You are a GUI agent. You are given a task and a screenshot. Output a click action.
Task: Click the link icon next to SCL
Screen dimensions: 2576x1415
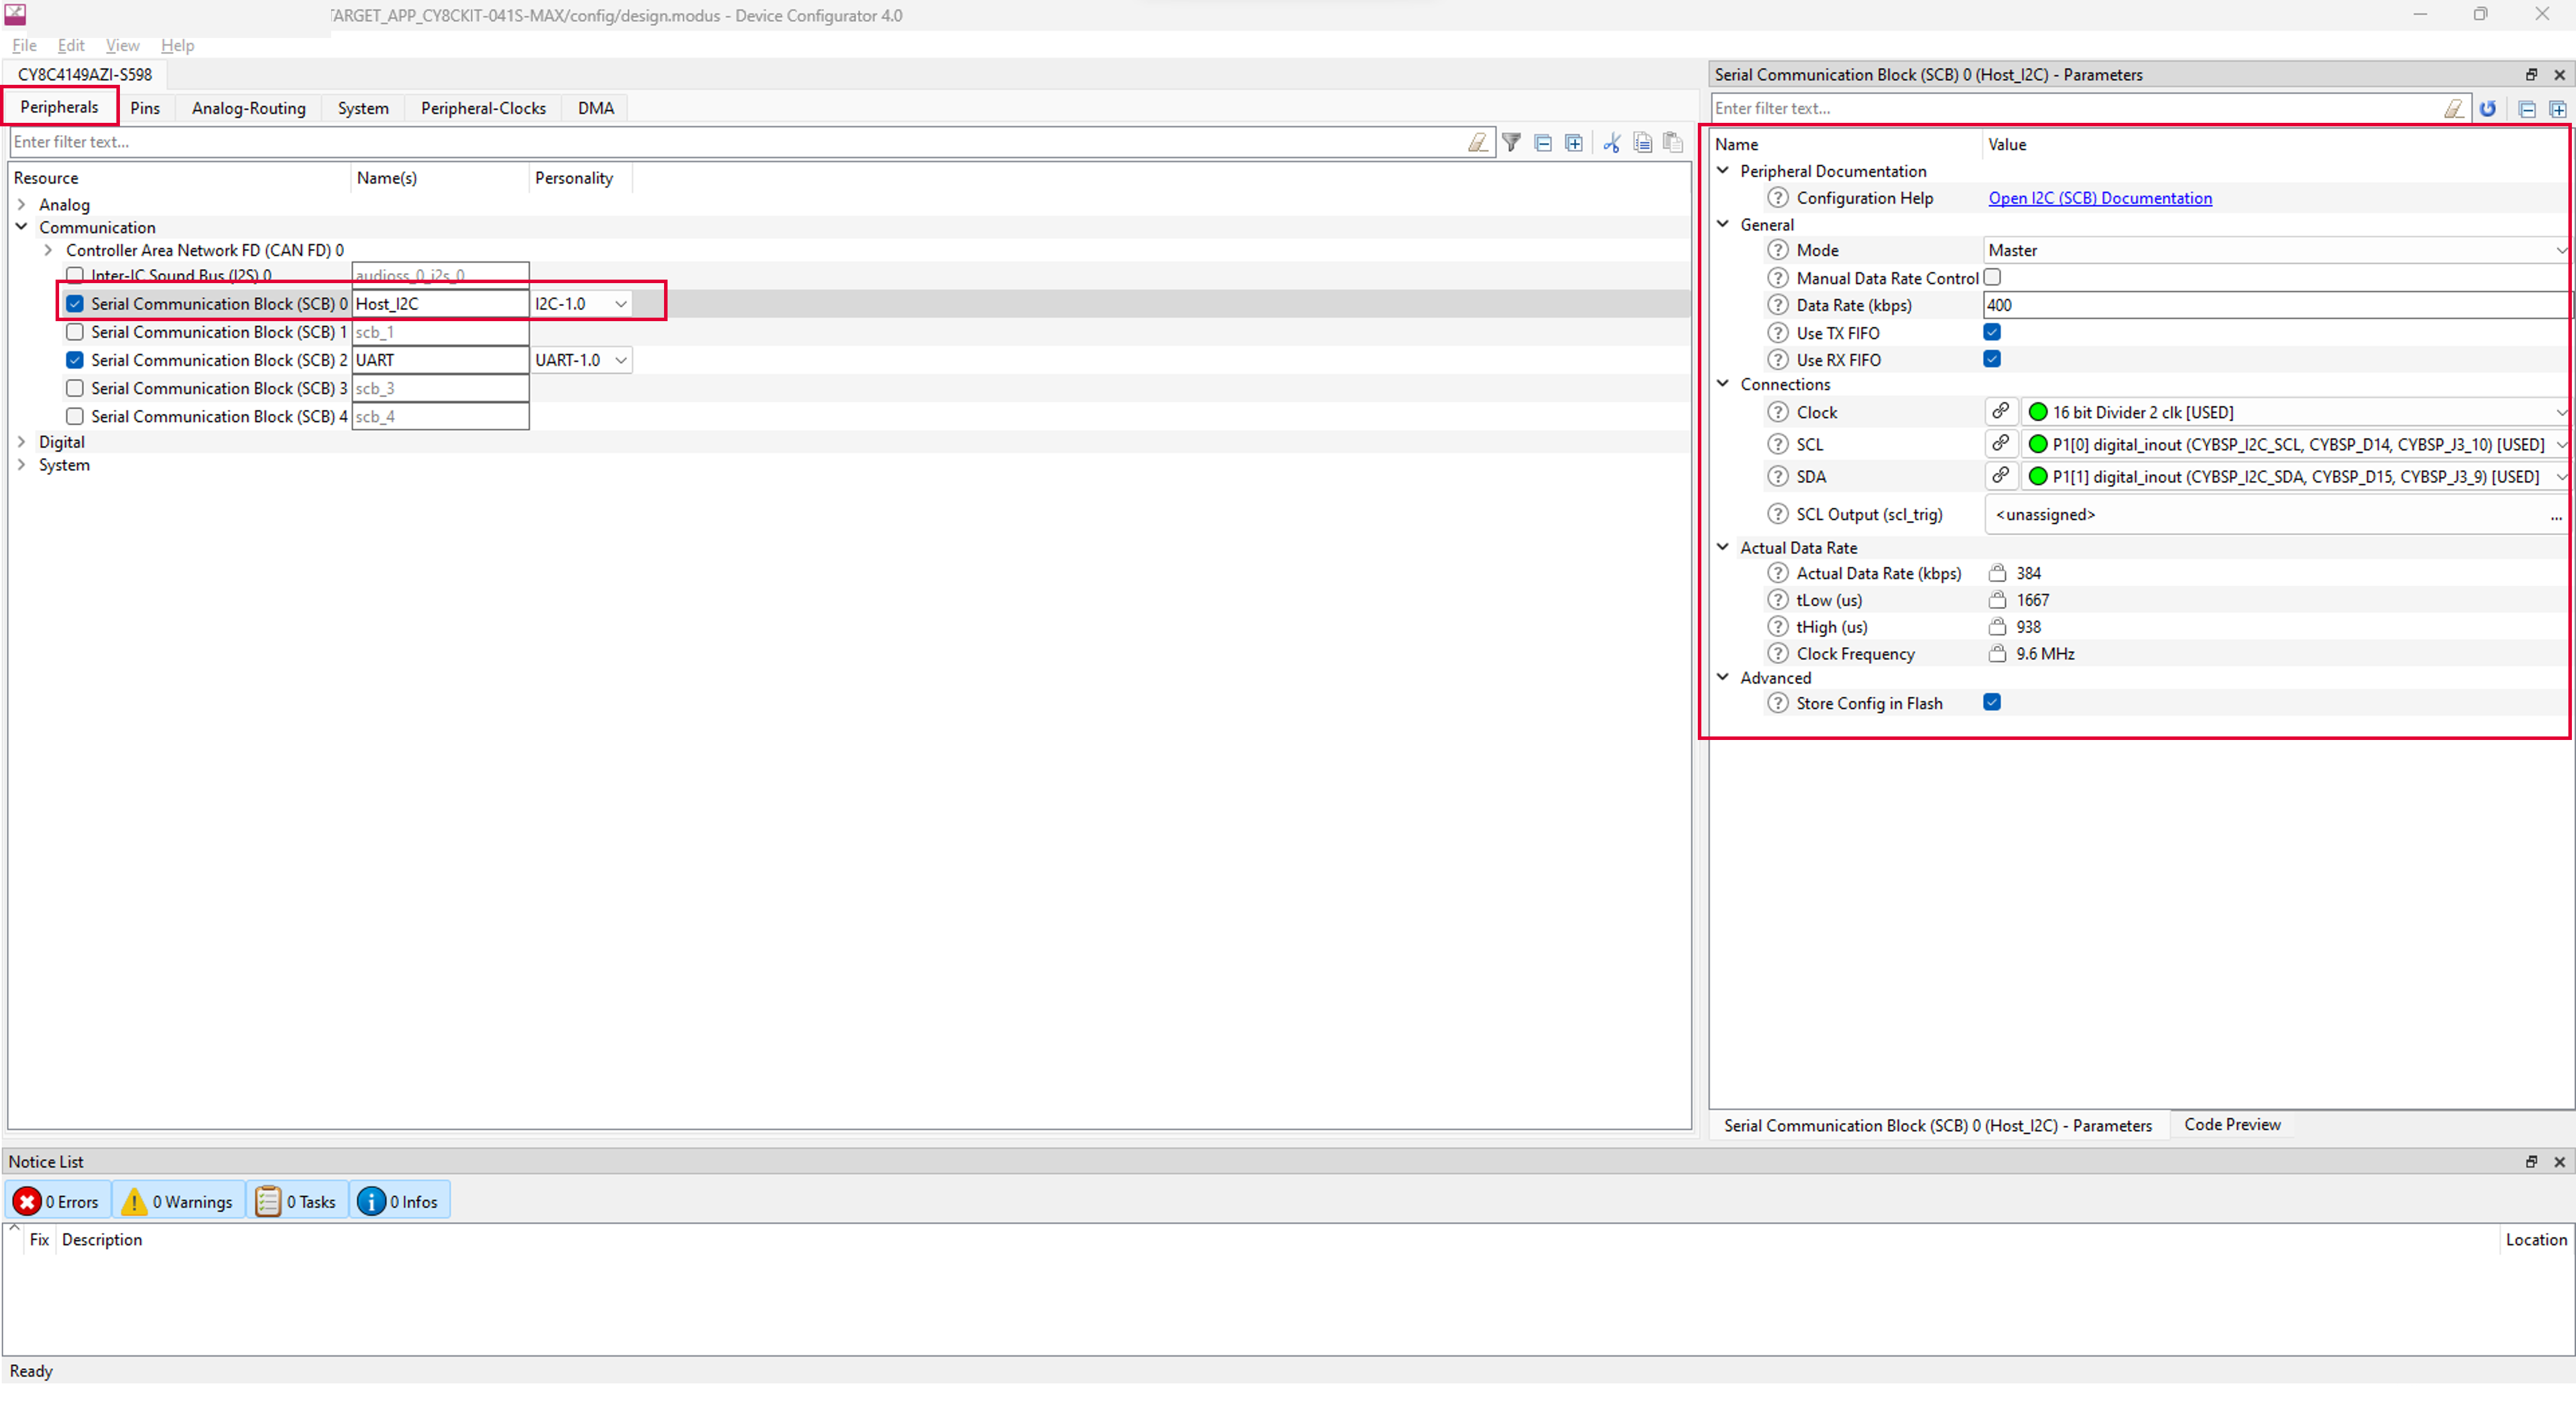[x=2000, y=443]
